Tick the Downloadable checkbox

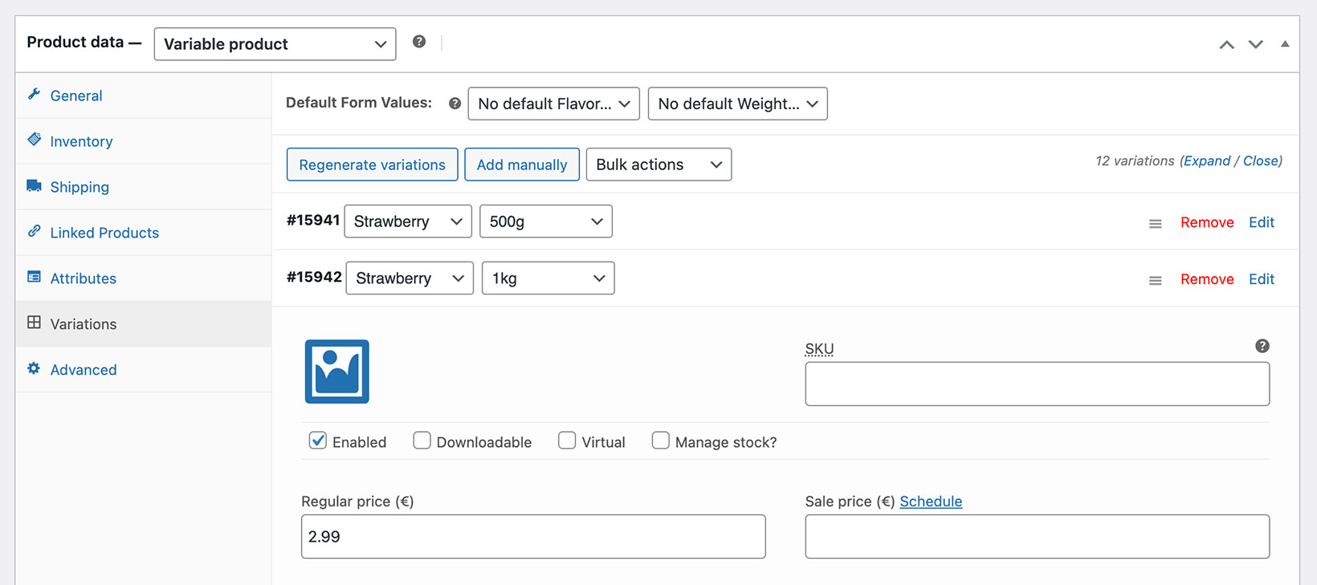(x=422, y=441)
